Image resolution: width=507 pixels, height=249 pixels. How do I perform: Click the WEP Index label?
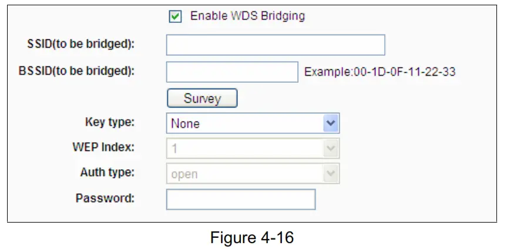(x=103, y=147)
